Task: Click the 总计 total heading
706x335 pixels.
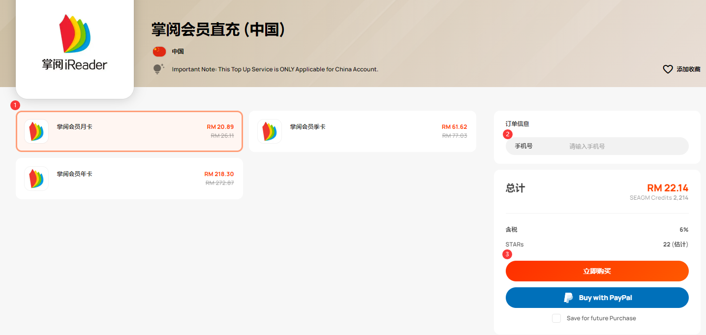Action: click(x=516, y=188)
